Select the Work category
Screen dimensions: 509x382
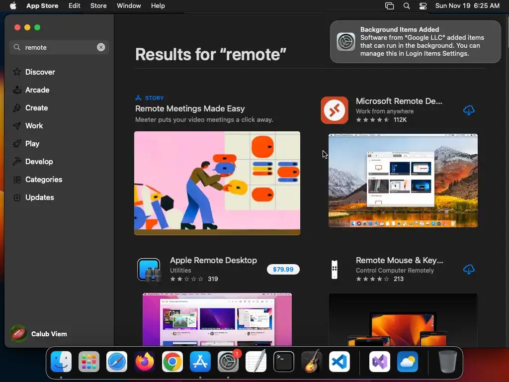click(34, 125)
